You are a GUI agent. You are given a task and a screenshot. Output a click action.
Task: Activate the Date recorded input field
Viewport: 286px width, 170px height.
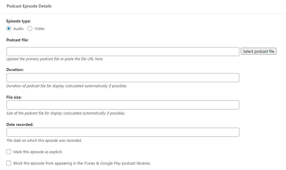[x=123, y=132]
